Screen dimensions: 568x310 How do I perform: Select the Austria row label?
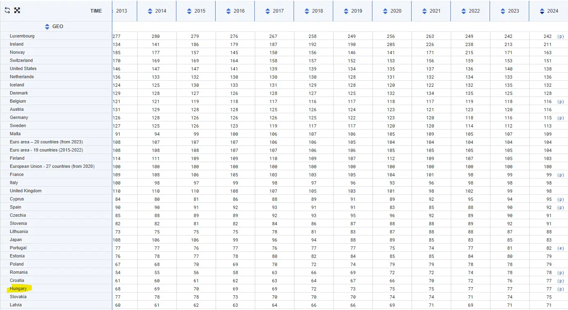(17, 109)
